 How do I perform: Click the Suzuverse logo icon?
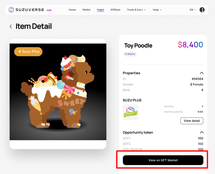tap(11, 10)
